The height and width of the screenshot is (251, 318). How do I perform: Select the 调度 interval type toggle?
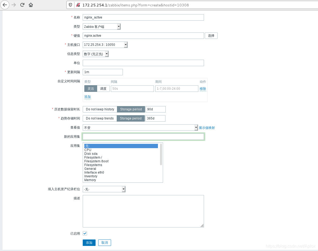point(103,89)
